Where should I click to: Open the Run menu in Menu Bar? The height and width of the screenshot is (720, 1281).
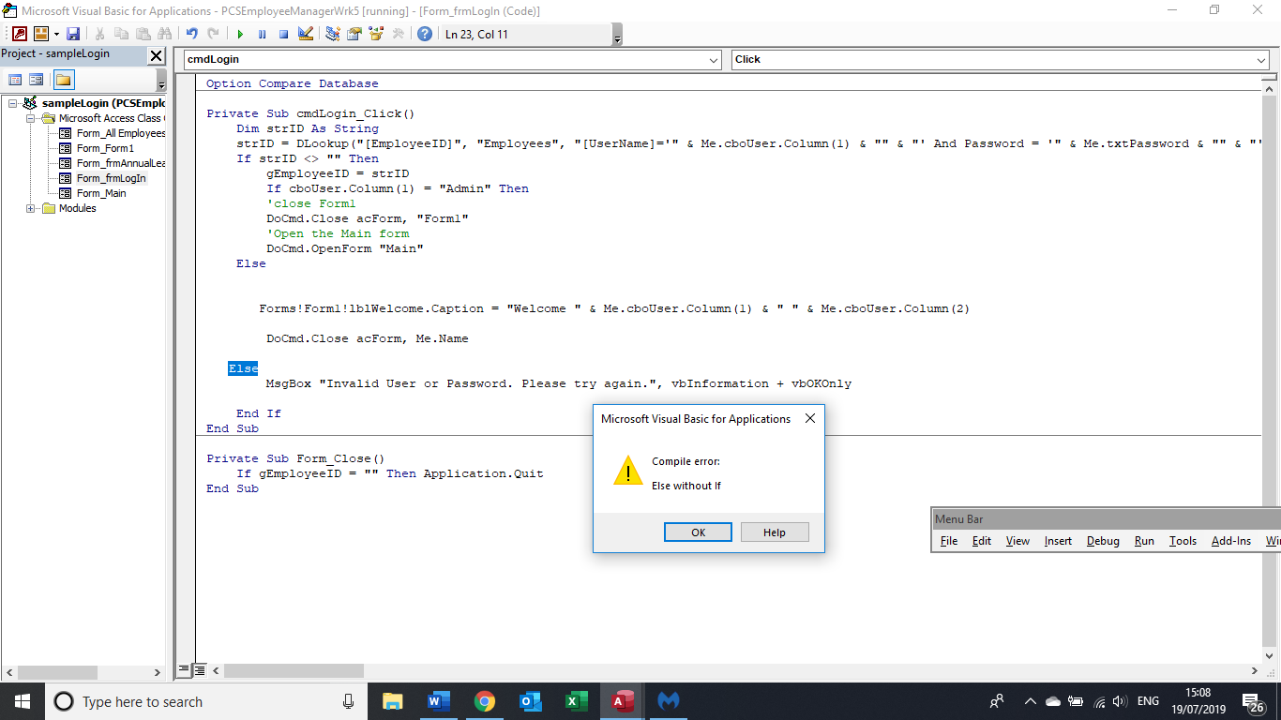[x=1144, y=541]
